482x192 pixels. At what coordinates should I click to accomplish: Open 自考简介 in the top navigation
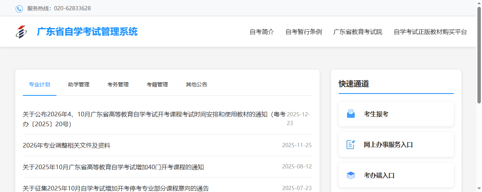click(x=262, y=32)
